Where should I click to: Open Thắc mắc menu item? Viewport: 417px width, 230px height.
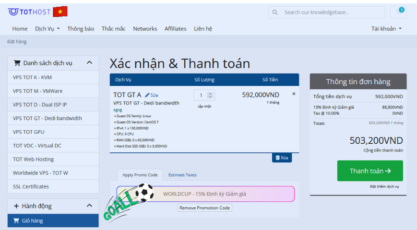click(114, 29)
